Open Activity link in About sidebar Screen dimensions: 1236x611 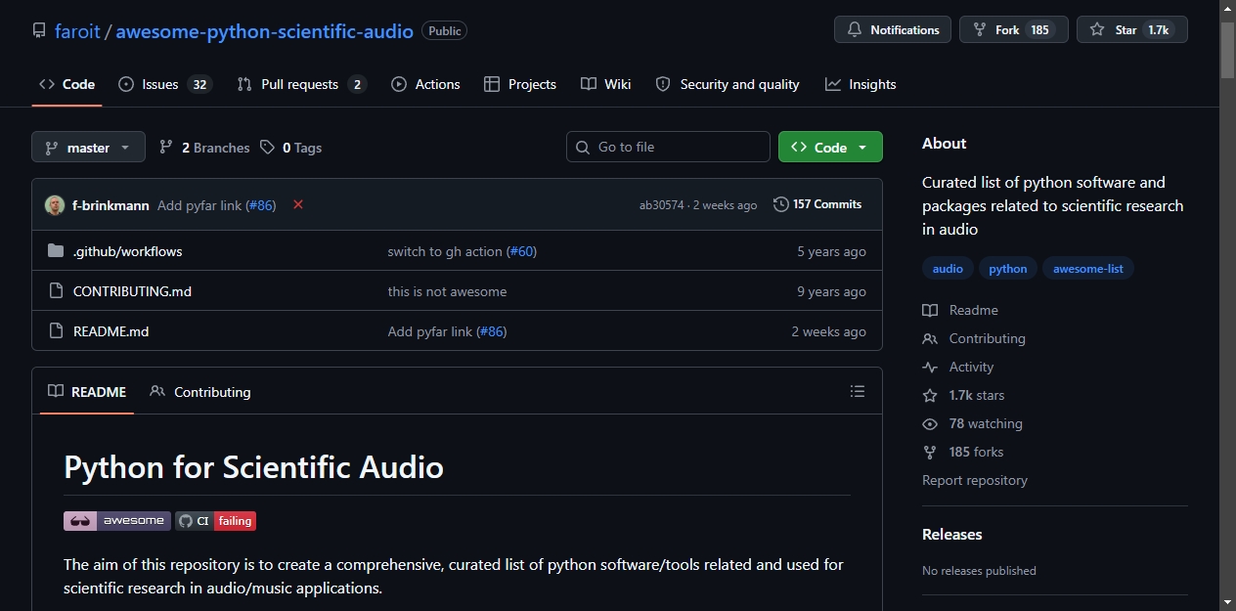coord(958,367)
